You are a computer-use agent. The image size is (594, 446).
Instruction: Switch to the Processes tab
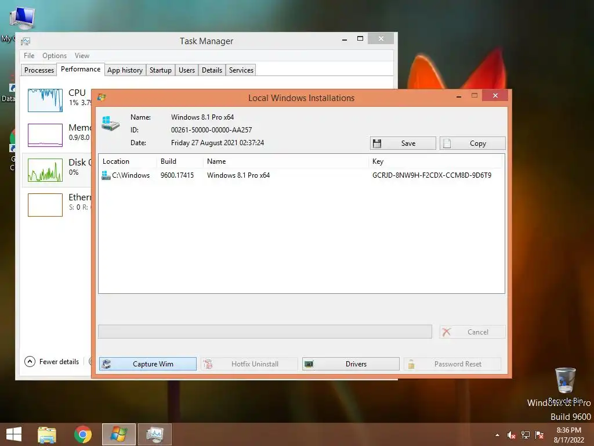39,70
